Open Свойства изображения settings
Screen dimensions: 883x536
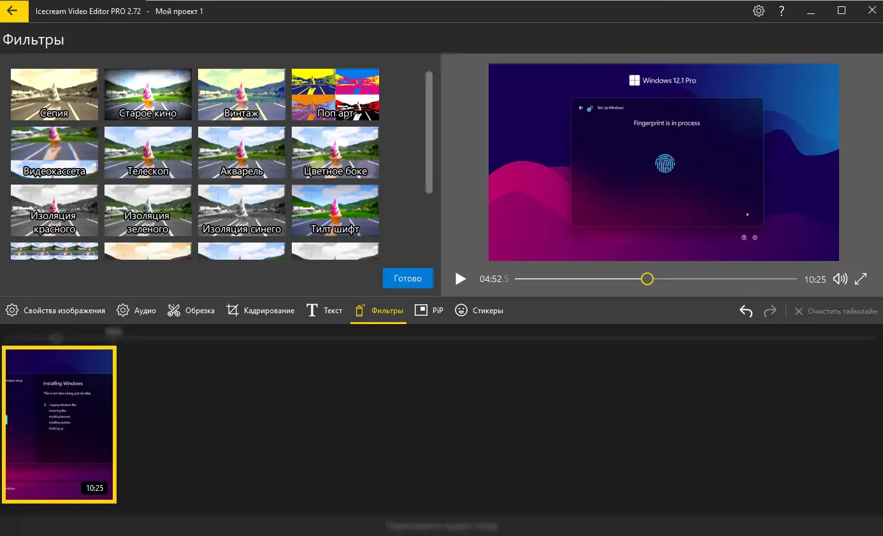click(x=55, y=311)
